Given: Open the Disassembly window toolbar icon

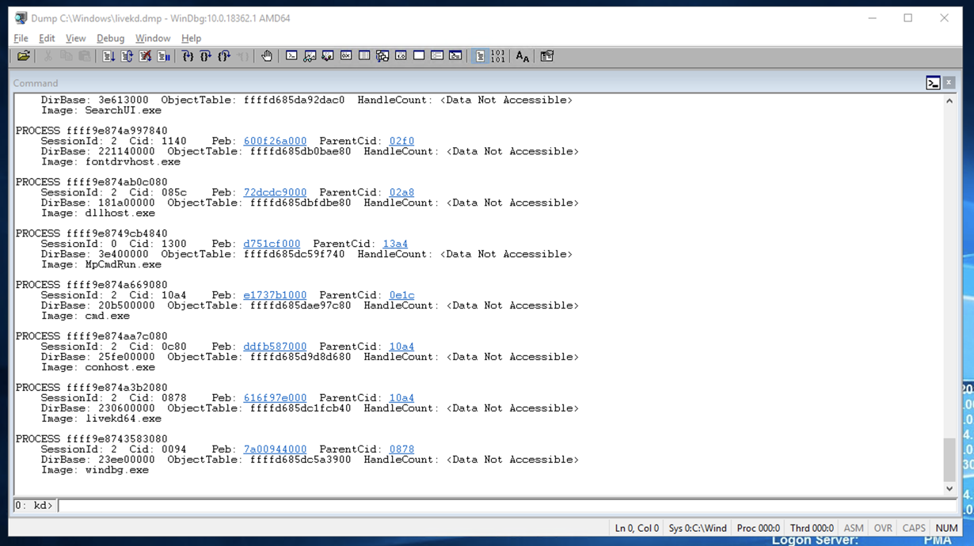Looking at the screenshot, I should (401, 56).
